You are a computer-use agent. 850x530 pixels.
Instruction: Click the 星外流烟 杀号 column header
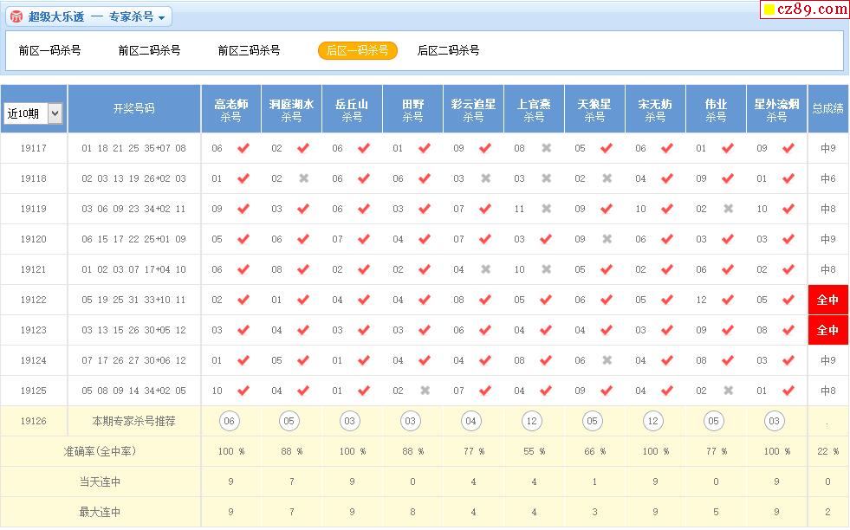click(777, 109)
